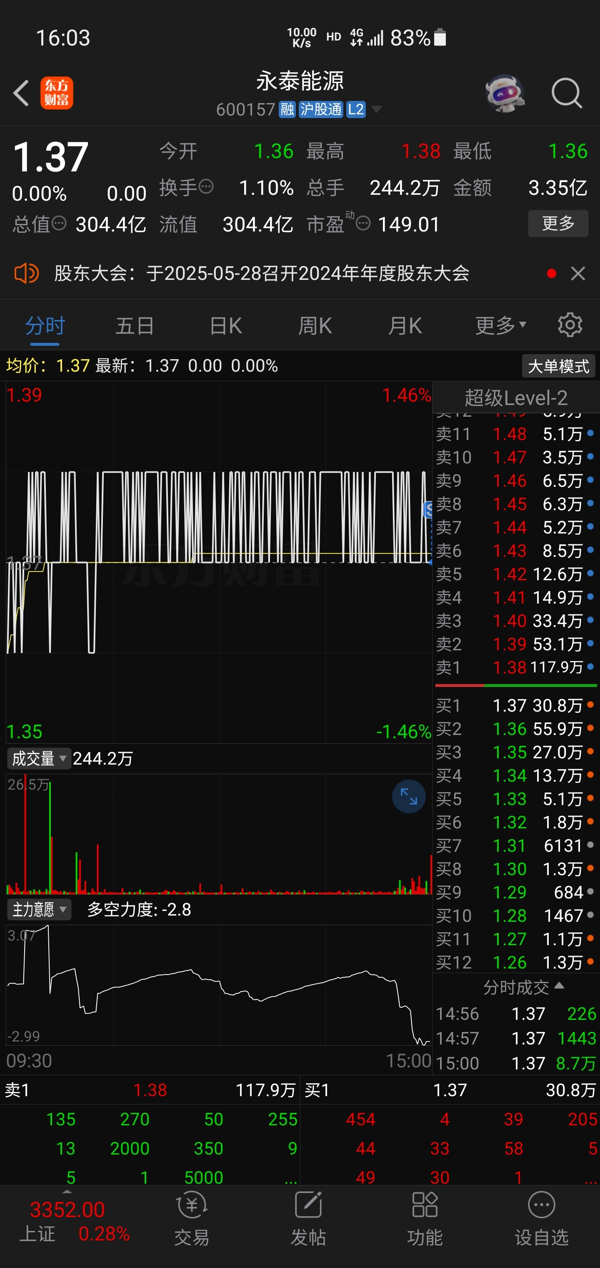Switch to the 分时 tab

point(45,325)
